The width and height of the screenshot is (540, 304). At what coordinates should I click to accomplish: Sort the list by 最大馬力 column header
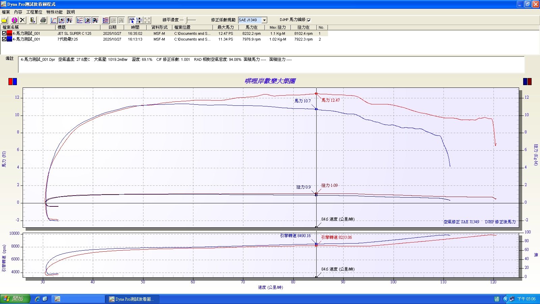(225, 27)
